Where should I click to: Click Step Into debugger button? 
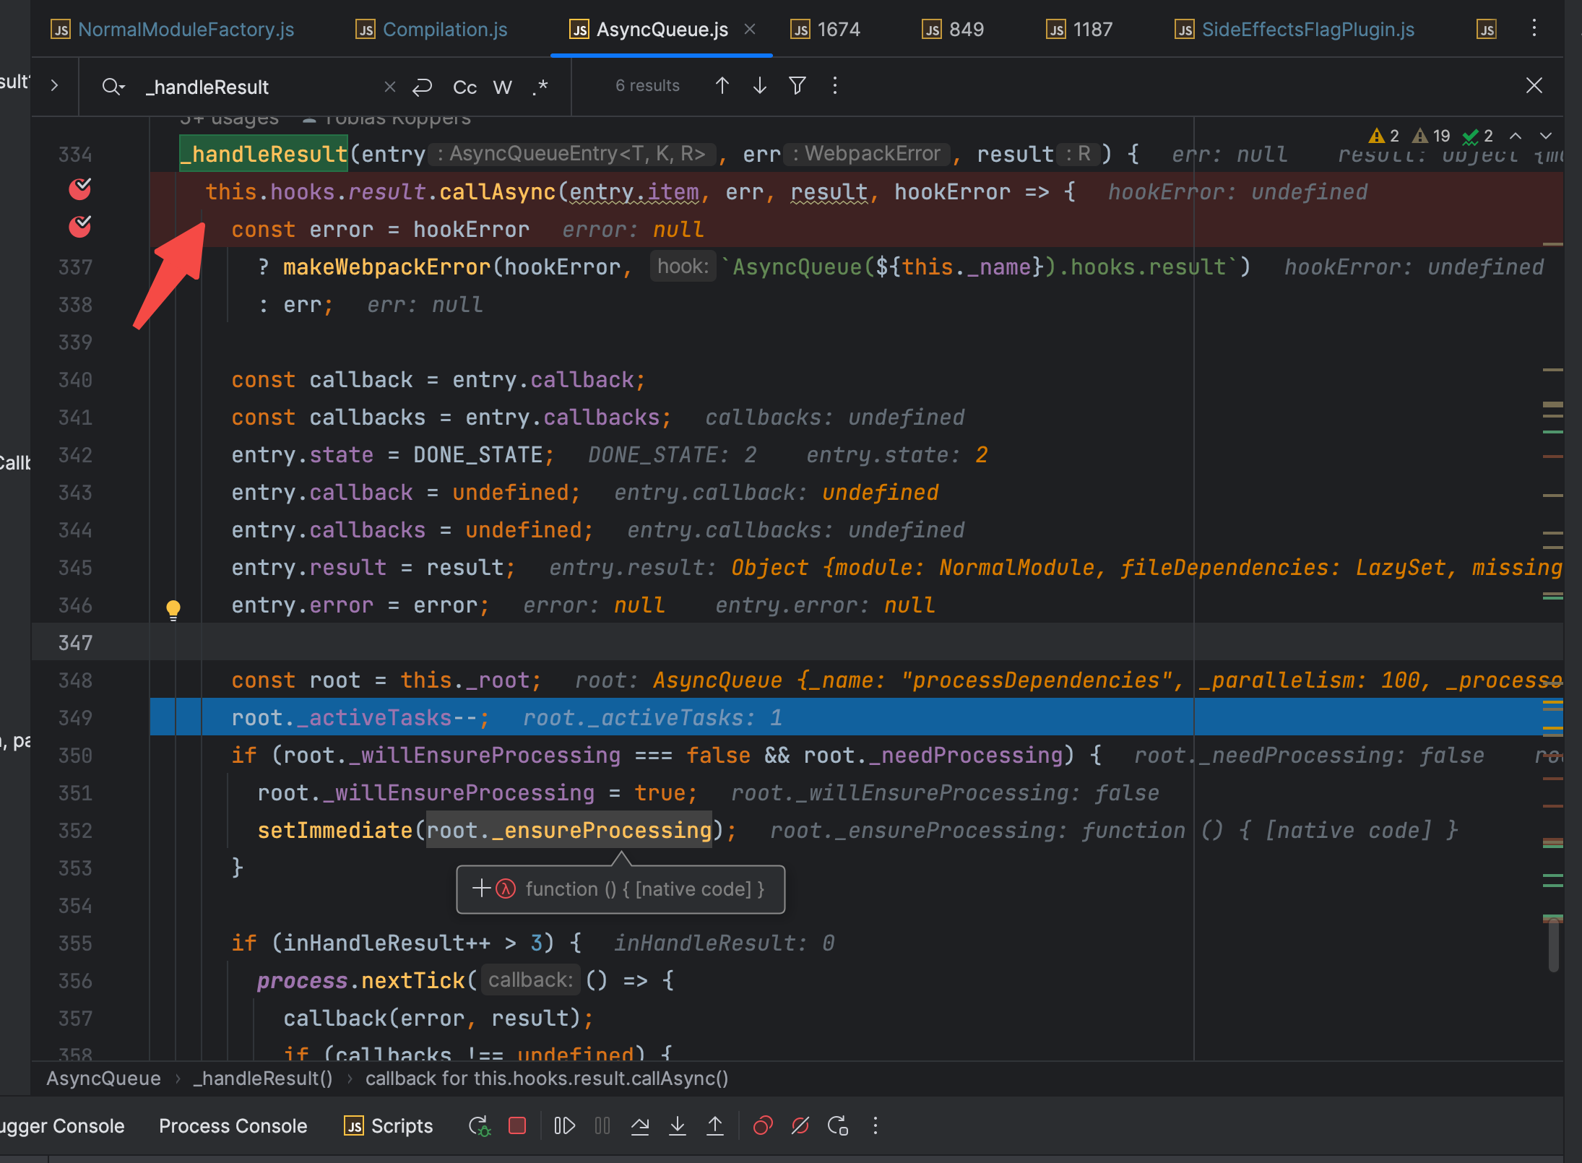coord(678,1125)
